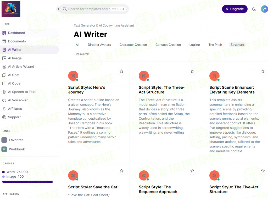Select the Concept Creation tab
Screen dimensions: 268x198
click(x=168, y=45)
